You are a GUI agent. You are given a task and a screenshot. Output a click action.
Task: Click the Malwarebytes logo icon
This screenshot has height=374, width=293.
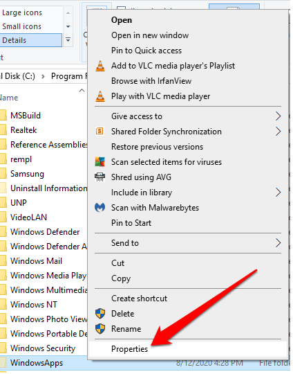(100, 208)
